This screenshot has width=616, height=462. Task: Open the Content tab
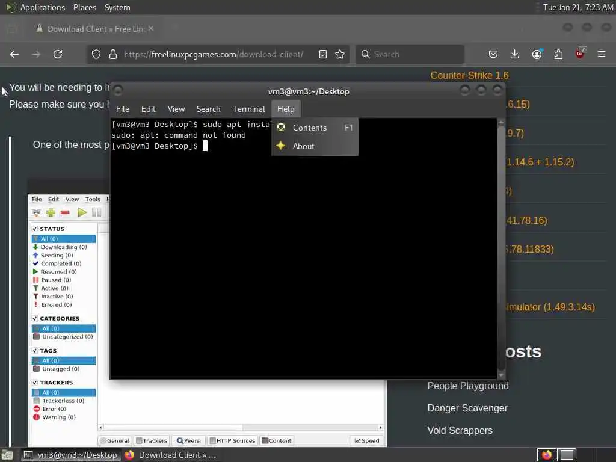point(277,441)
